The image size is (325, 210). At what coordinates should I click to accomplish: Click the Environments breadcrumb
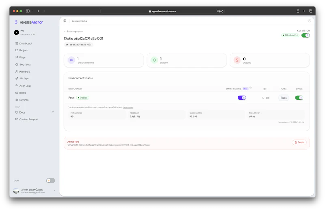click(79, 21)
